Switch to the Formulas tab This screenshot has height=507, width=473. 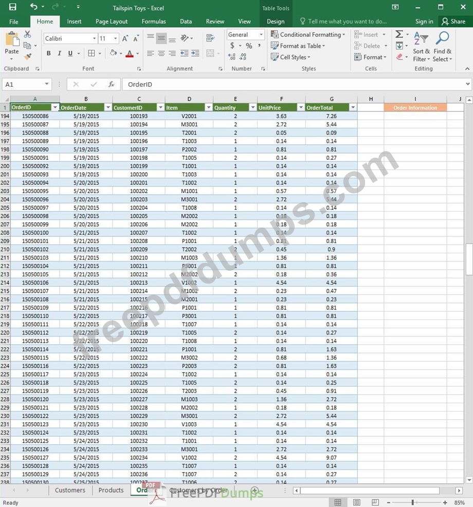154,22
